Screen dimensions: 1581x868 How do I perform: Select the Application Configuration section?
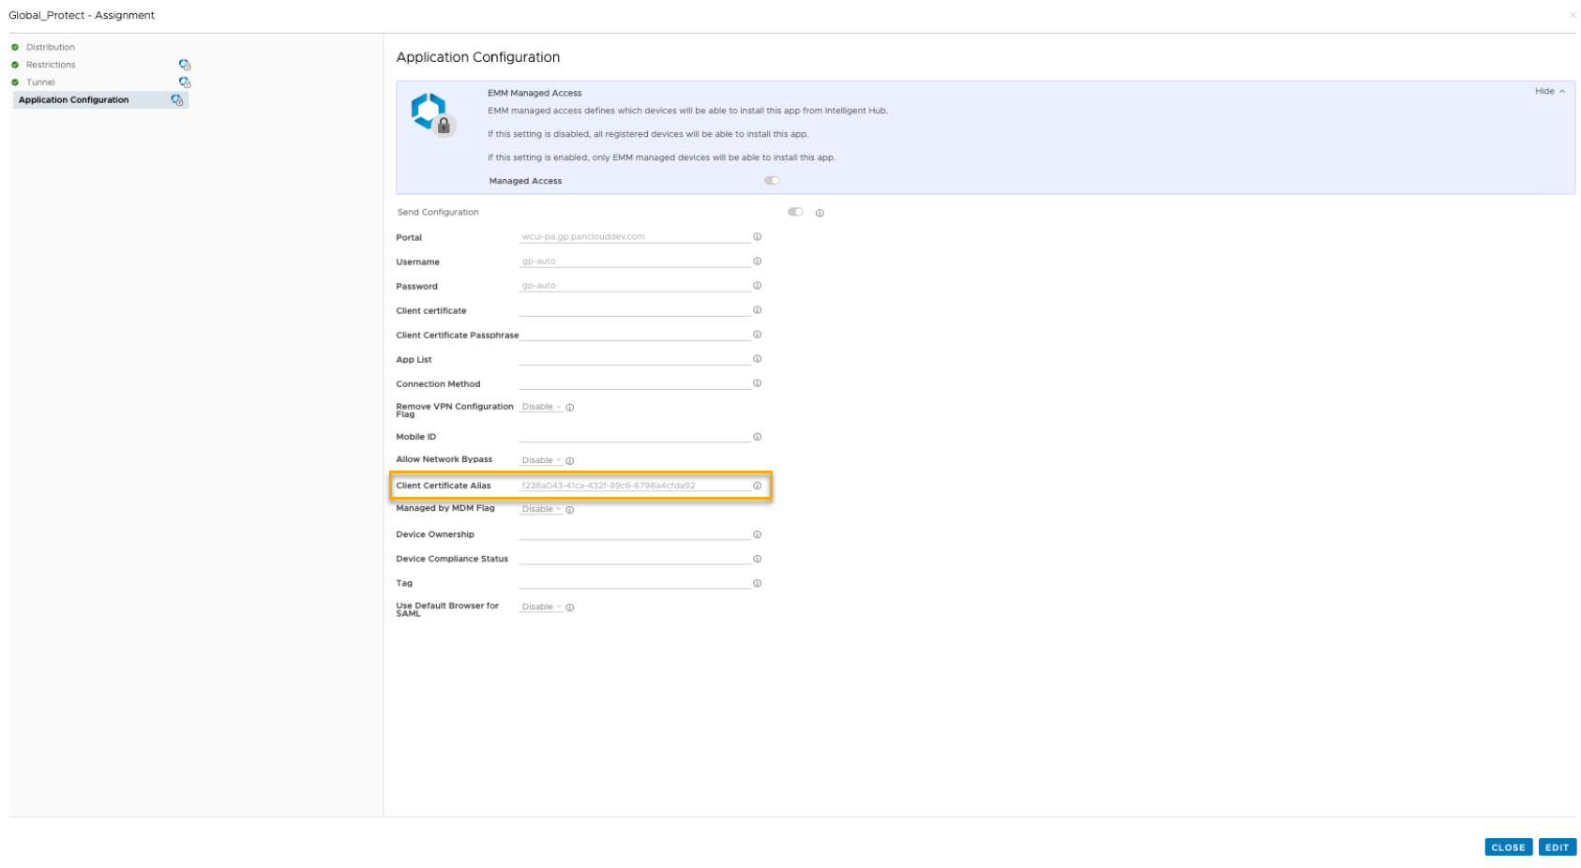(73, 99)
